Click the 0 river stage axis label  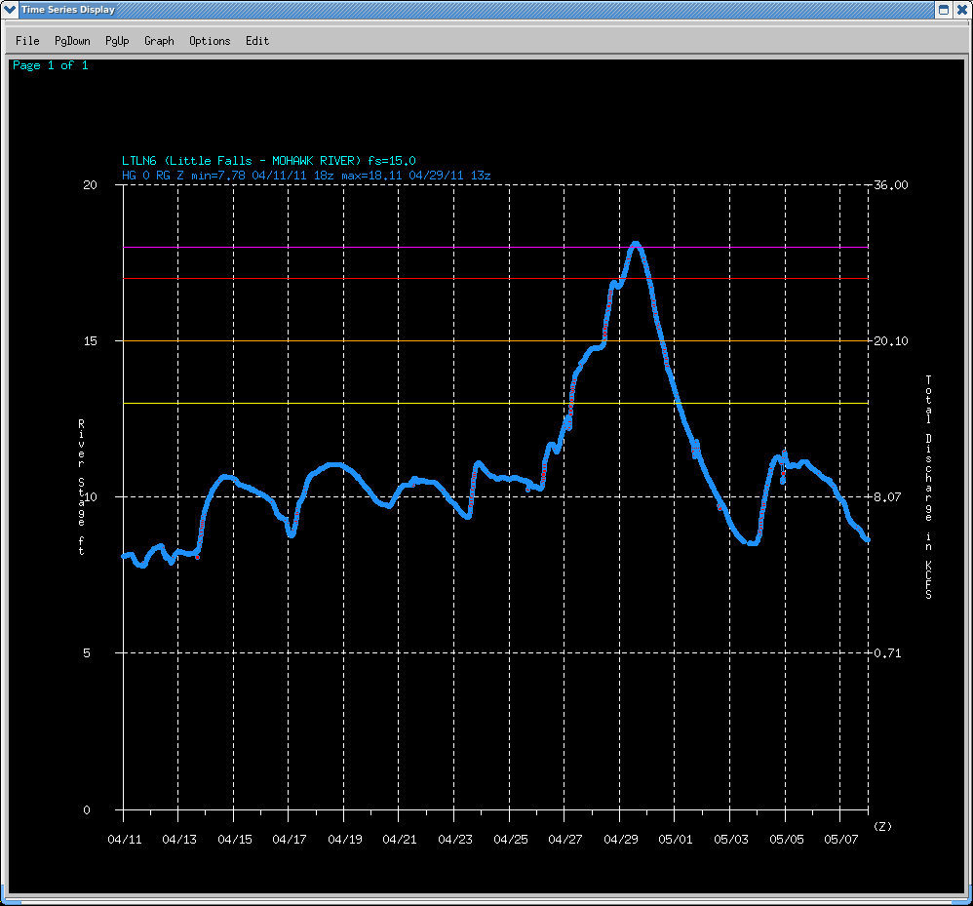87,809
